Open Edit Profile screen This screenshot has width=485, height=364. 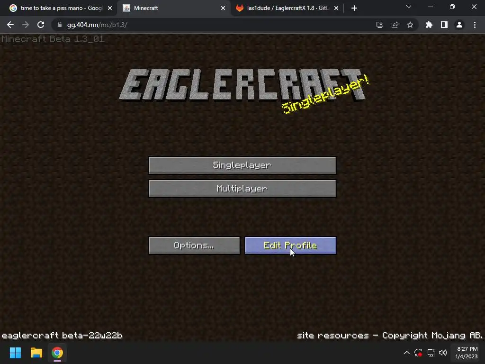pos(290,246)
